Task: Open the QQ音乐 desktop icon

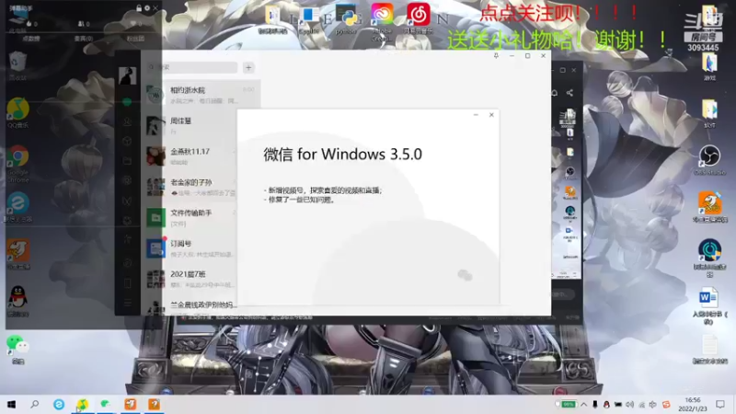Action: (x=17, y=112)
